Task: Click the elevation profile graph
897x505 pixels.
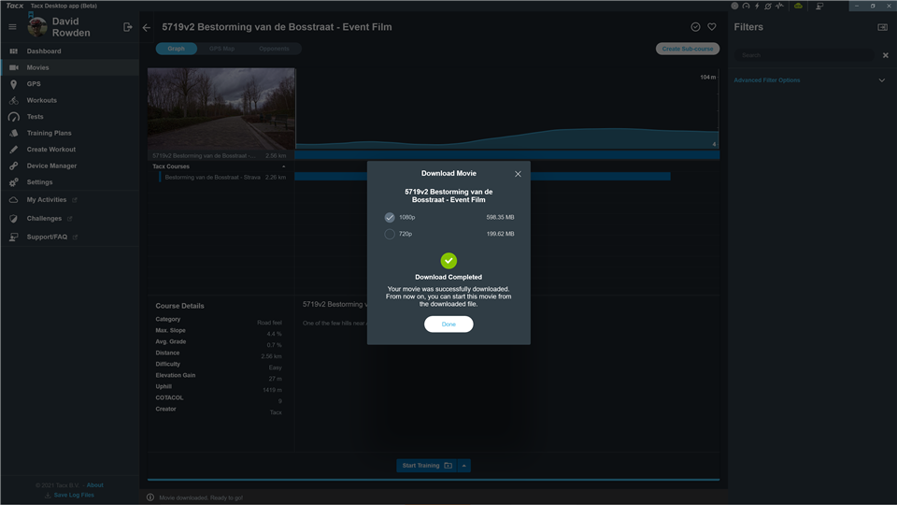Action: coord(506,109)
